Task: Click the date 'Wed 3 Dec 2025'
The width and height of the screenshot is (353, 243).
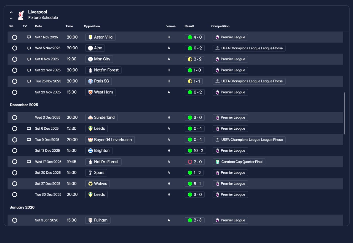Action: point(48,118)
